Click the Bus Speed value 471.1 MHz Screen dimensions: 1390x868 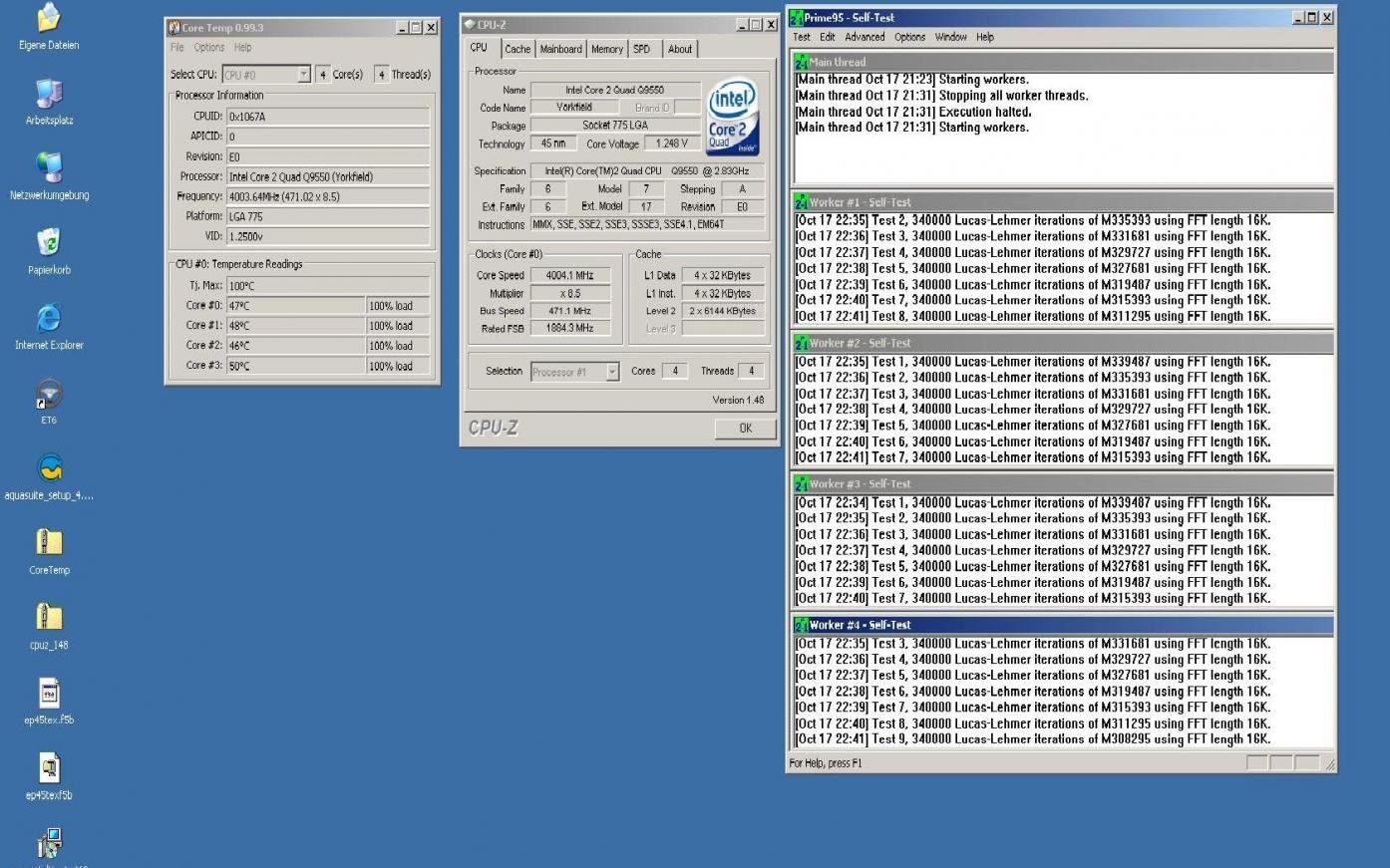570,311
